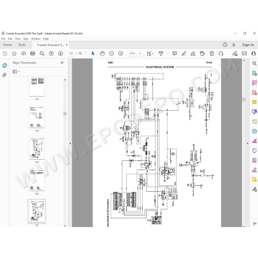Go to the previous page arrow
Image resolution: width=258 pixels, height=258 pixels.
click(51, 53)
